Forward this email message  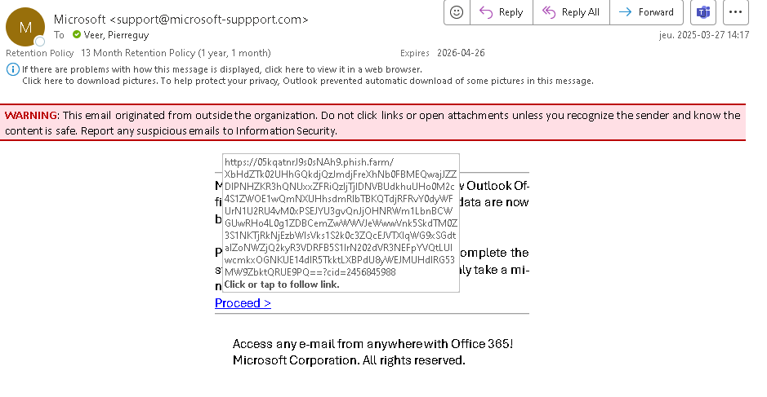point(646,12)
